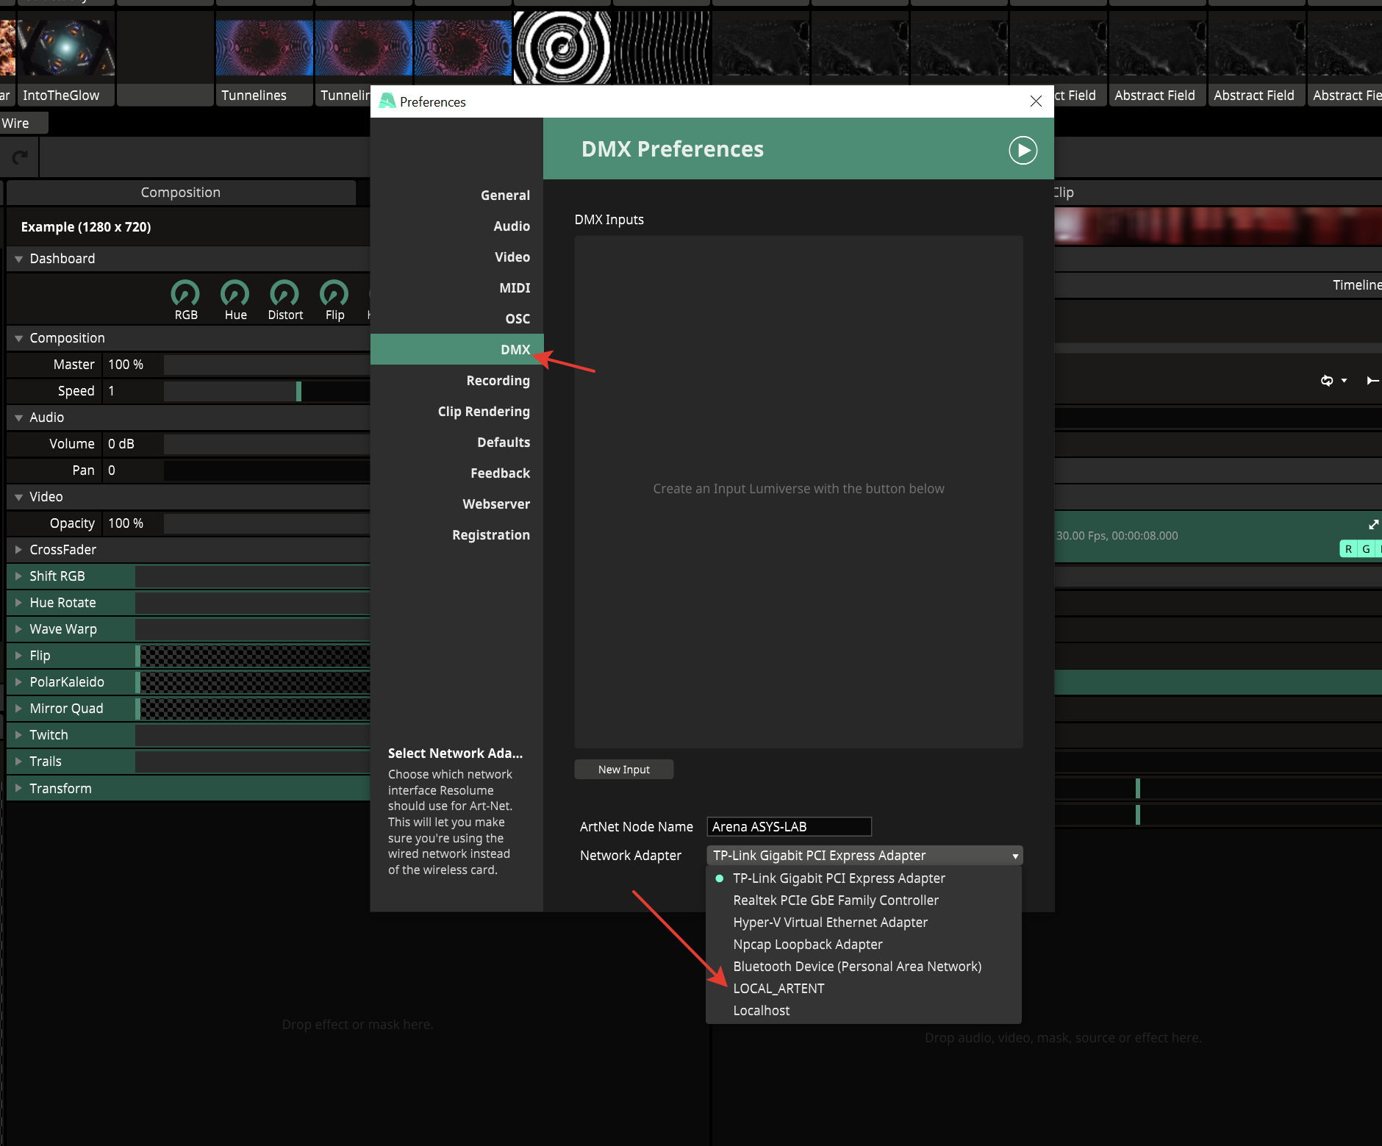Open the Network Adapter dropdown
This screenshot has width=1382, height=1146.
[x=864, y=856]
